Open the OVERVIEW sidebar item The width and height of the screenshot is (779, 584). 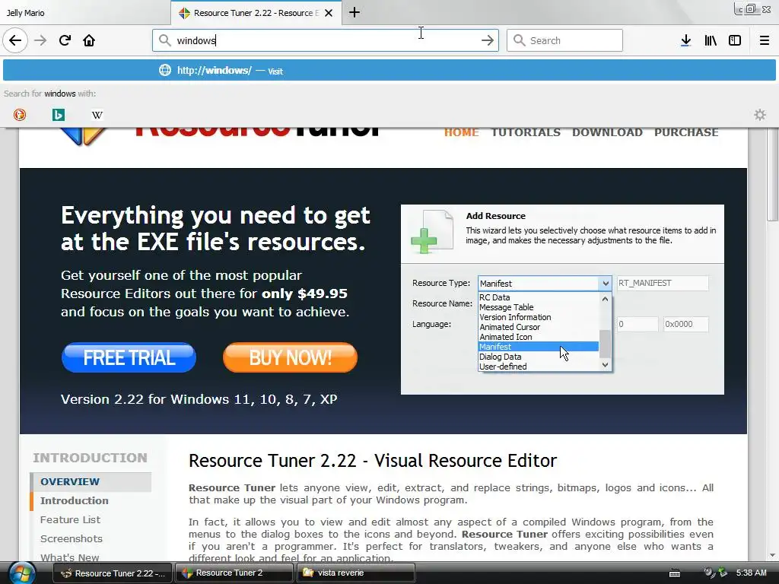point(91,481)
